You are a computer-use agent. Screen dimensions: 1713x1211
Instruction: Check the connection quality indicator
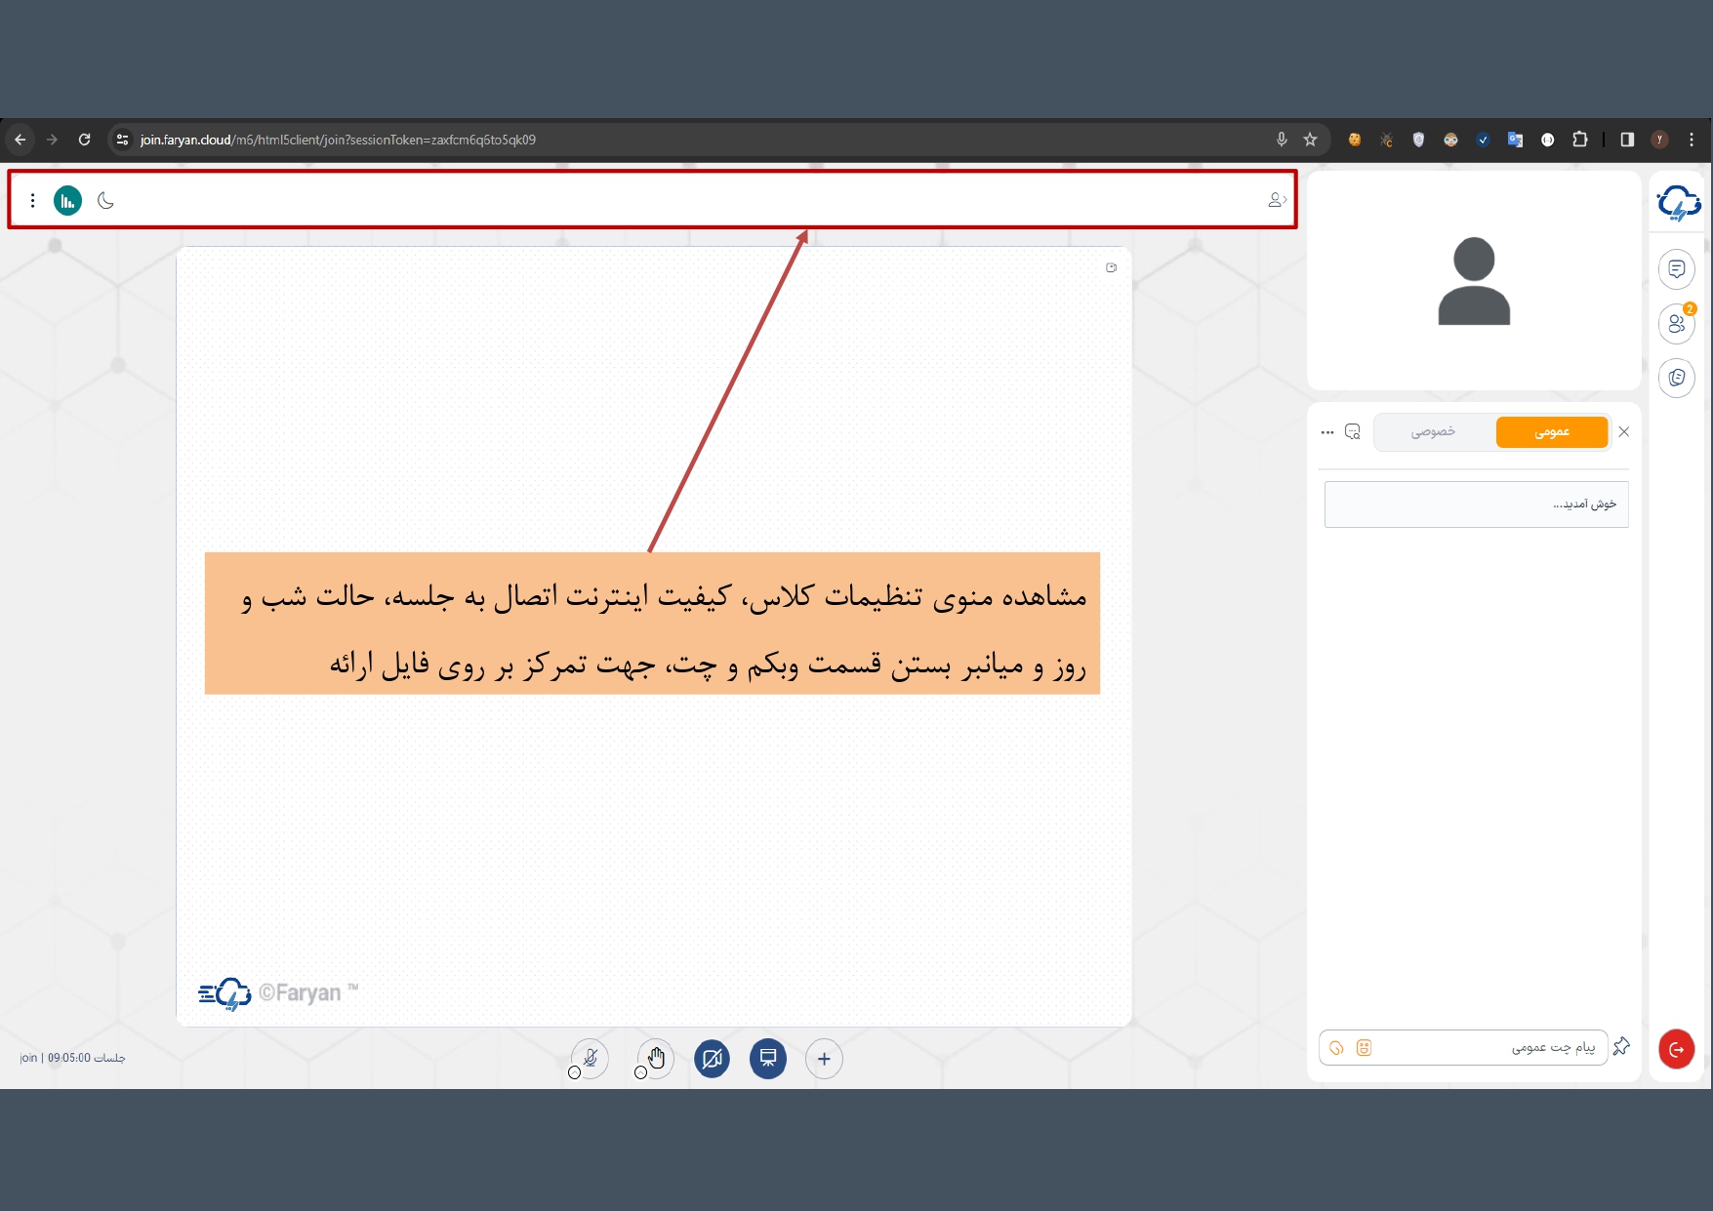67,201
